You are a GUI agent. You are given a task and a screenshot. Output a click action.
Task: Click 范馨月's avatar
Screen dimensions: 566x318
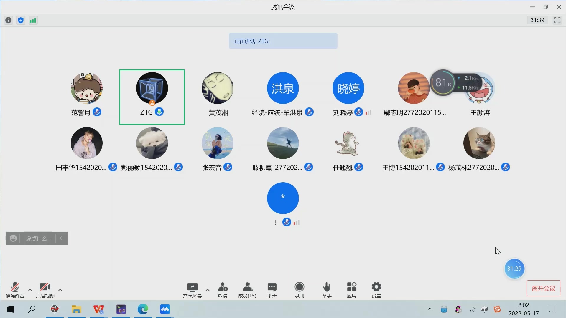point(87,88)
